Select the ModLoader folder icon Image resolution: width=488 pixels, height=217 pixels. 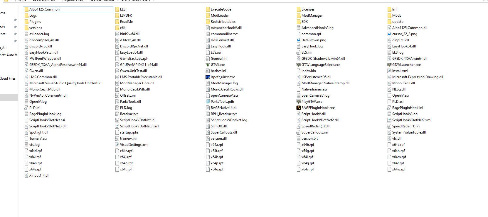[208, 16]
